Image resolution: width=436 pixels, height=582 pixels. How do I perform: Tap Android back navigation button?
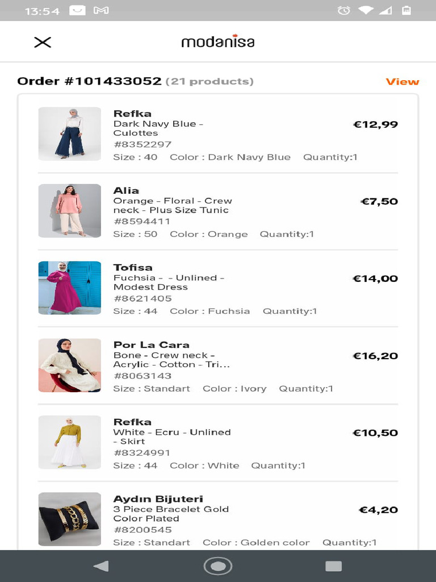(100, 566)
